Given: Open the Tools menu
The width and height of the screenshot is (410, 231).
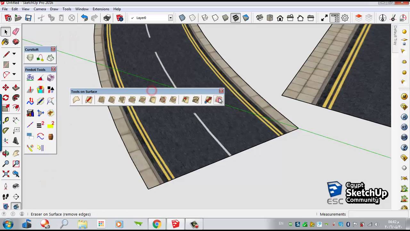Looking at the screenshot, I should 67,9.
